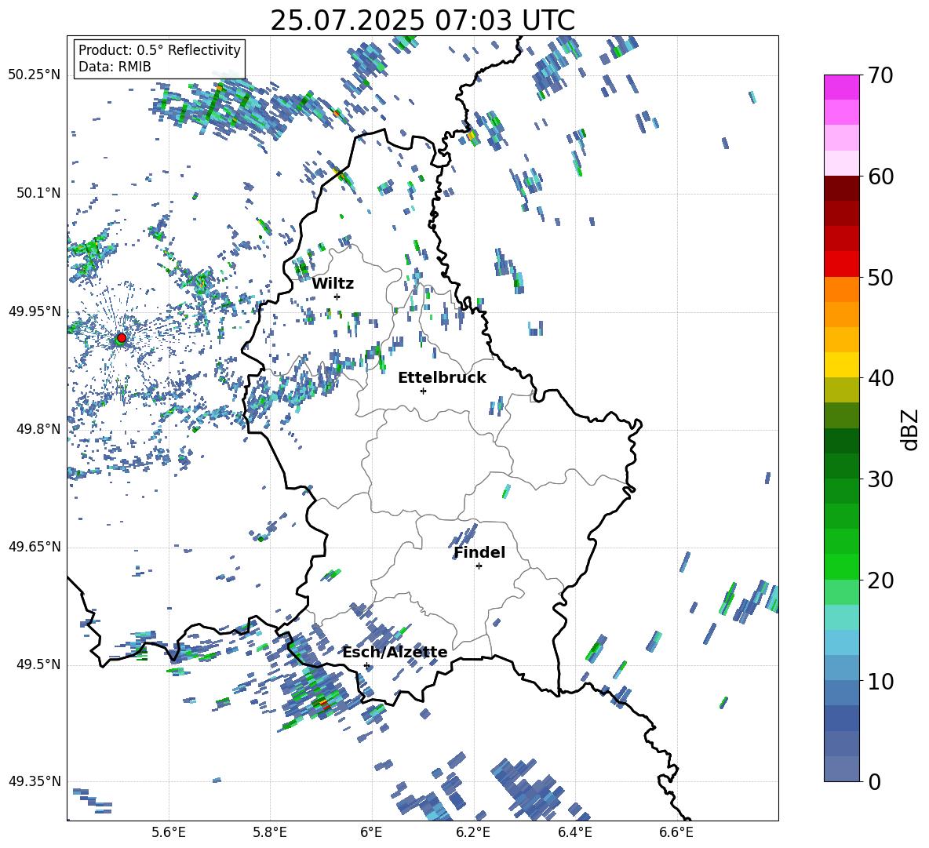Click the Esch/Alzette station cross marker

pyautogui.click(x=366, y=665)
